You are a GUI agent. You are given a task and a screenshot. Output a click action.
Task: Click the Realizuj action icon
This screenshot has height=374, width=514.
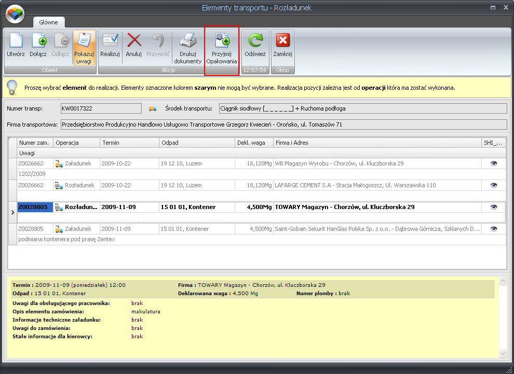coord(110,40)
